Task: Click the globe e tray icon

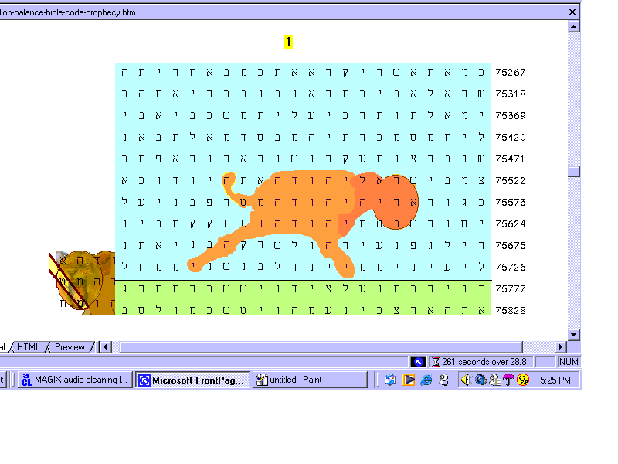Action: tap(480, 380)
